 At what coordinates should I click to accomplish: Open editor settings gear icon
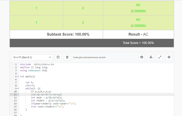[169, 57]
